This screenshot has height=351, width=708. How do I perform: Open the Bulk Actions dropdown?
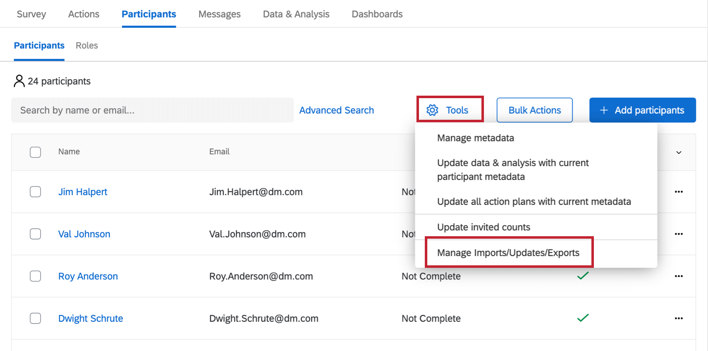[534, 110]
